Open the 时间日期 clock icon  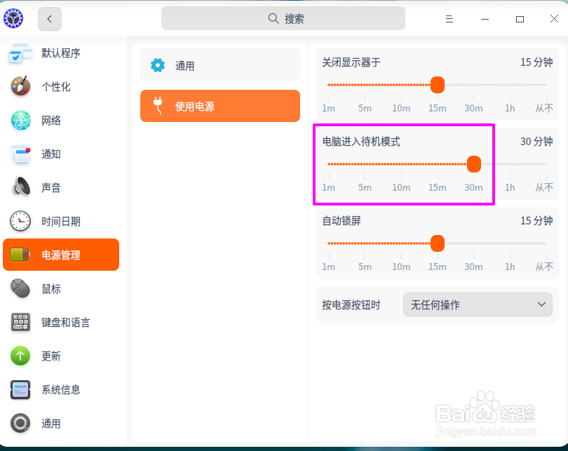[20, 221]
